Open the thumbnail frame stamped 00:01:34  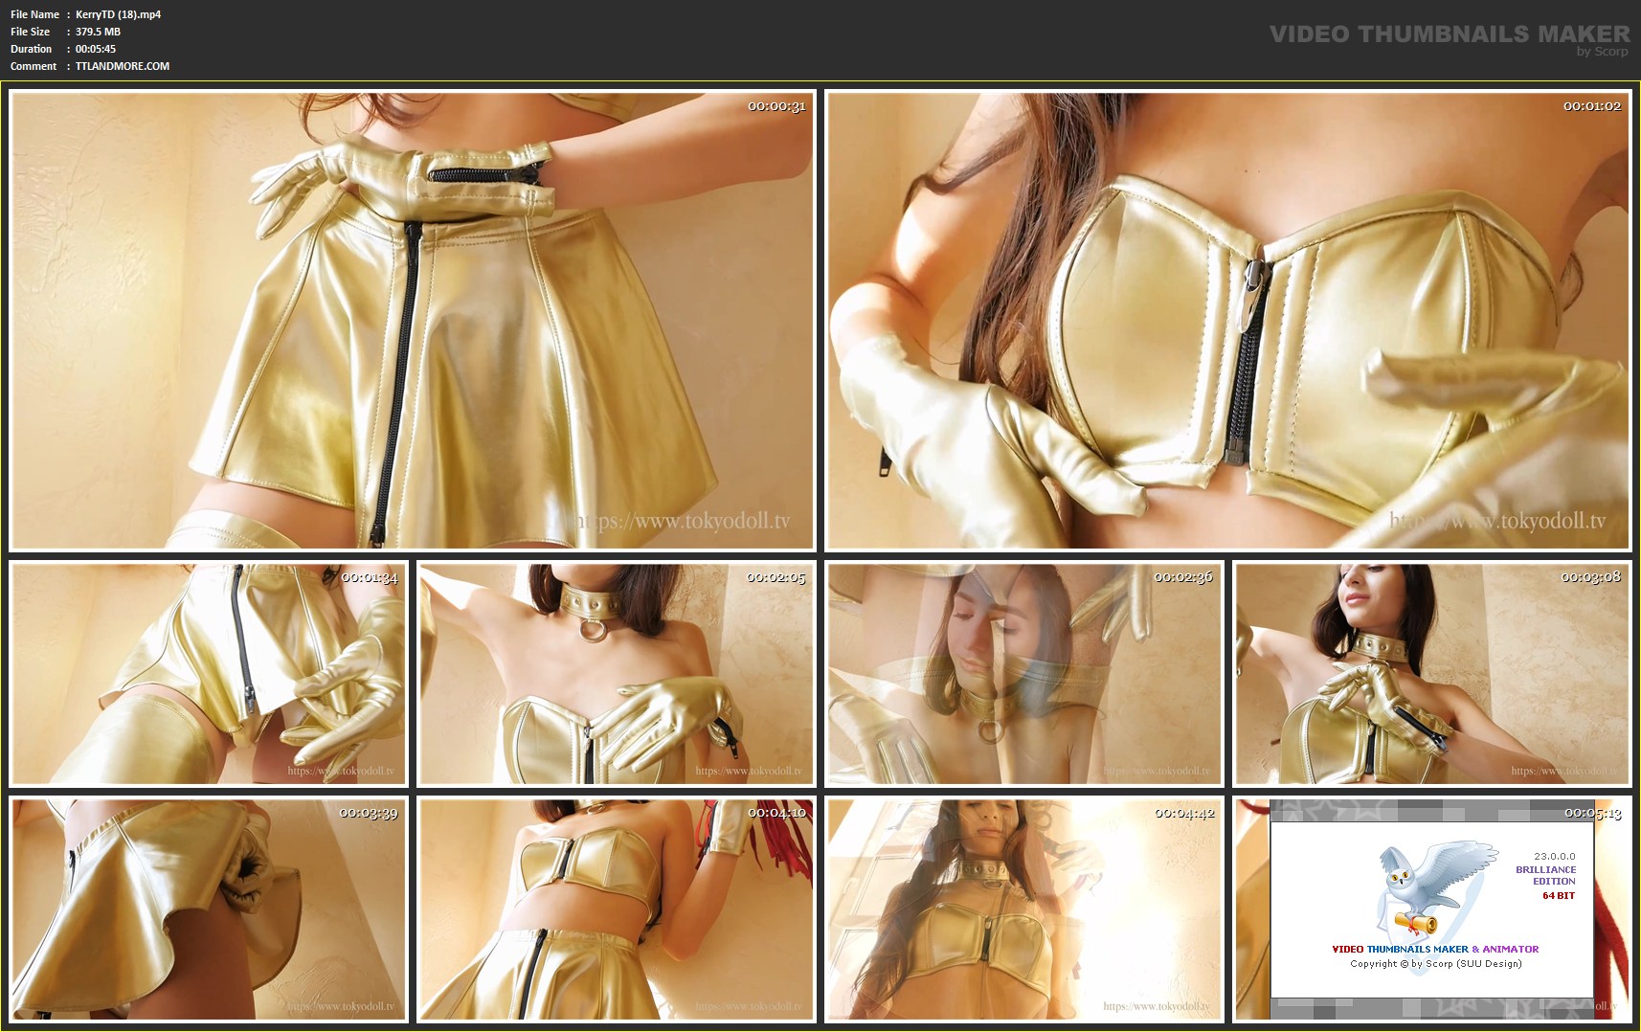pos(209,674)
